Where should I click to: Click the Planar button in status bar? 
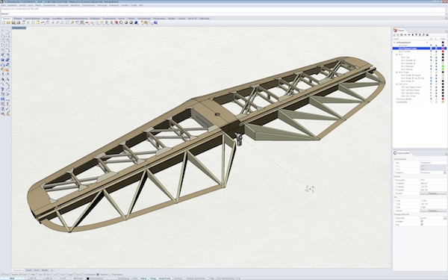pyautogui.click(x=143, y=279)
